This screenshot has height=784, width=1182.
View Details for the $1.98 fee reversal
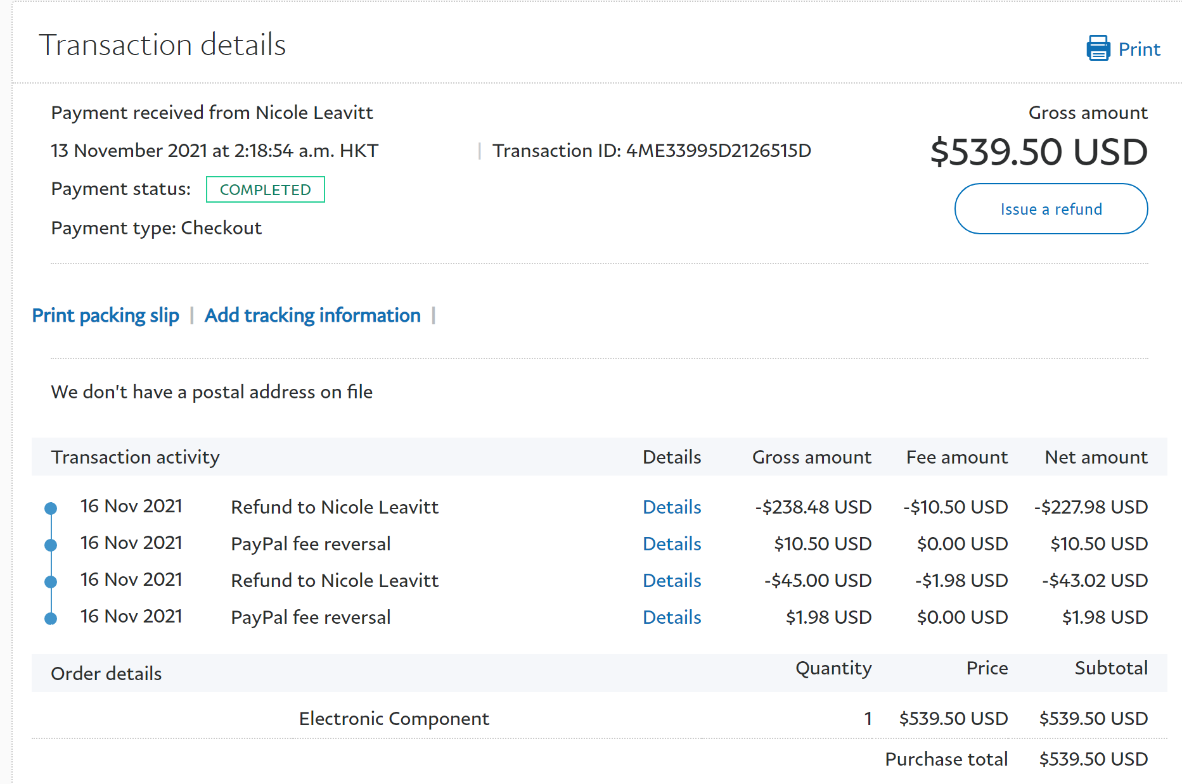click(671, 617)
